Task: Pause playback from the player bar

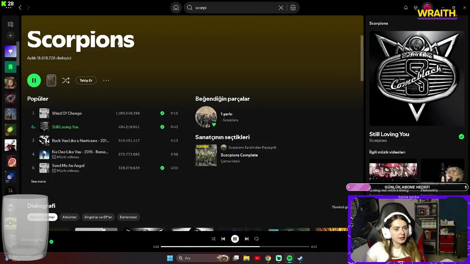Action: (235, 239)
